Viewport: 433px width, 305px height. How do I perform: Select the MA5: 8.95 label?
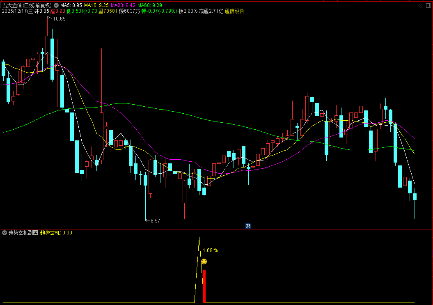tap(71, 5)
